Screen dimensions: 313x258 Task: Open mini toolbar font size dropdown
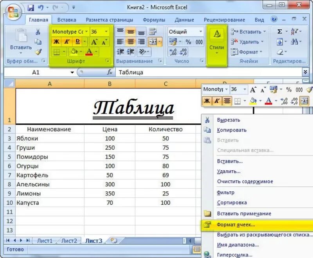tap(245, 90)
